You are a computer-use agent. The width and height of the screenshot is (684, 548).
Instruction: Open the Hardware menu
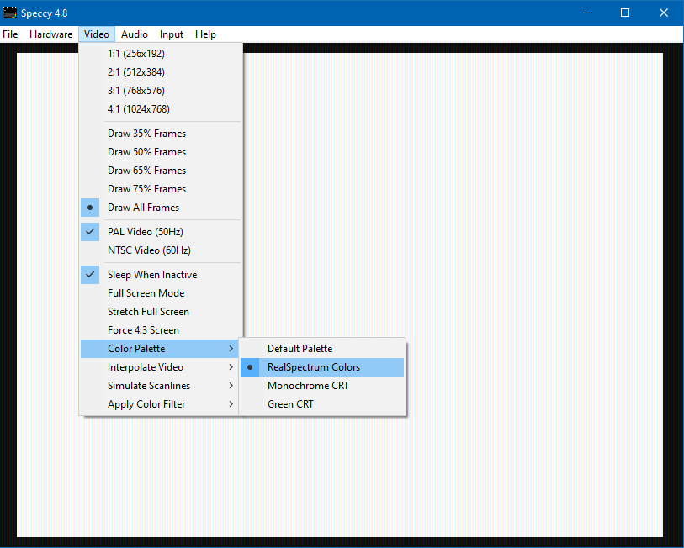tap(50, 34)
